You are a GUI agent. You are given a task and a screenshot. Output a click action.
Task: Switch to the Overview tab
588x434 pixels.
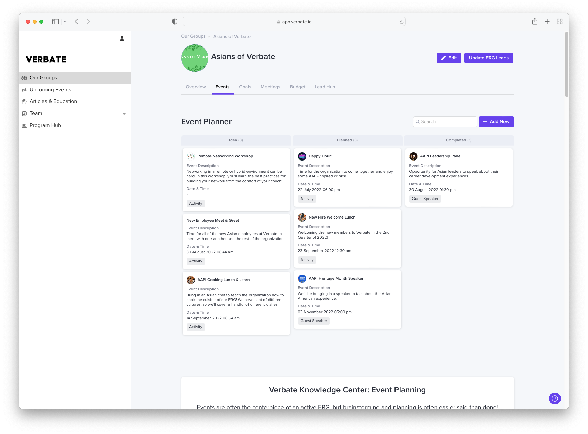(x=196, y=87)
